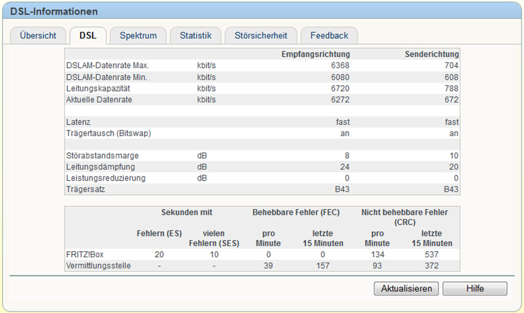The height and width of the screenshot is (313, 524).
Task: Click the Leitungsdämpfung receive value 24
Action: (x=345, y=167)
